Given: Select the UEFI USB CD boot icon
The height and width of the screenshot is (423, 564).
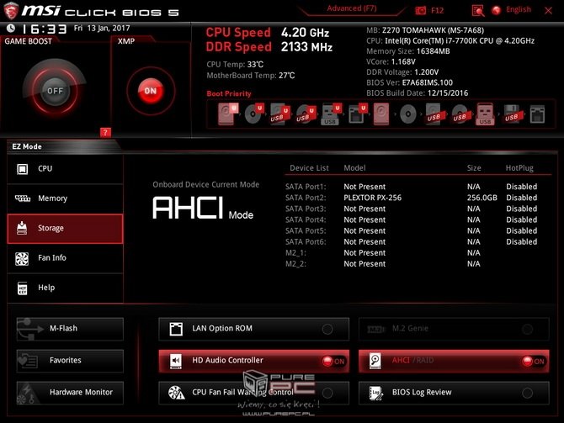Looking at the screenshot, I should pyautogui.click(x=306, y=114).
